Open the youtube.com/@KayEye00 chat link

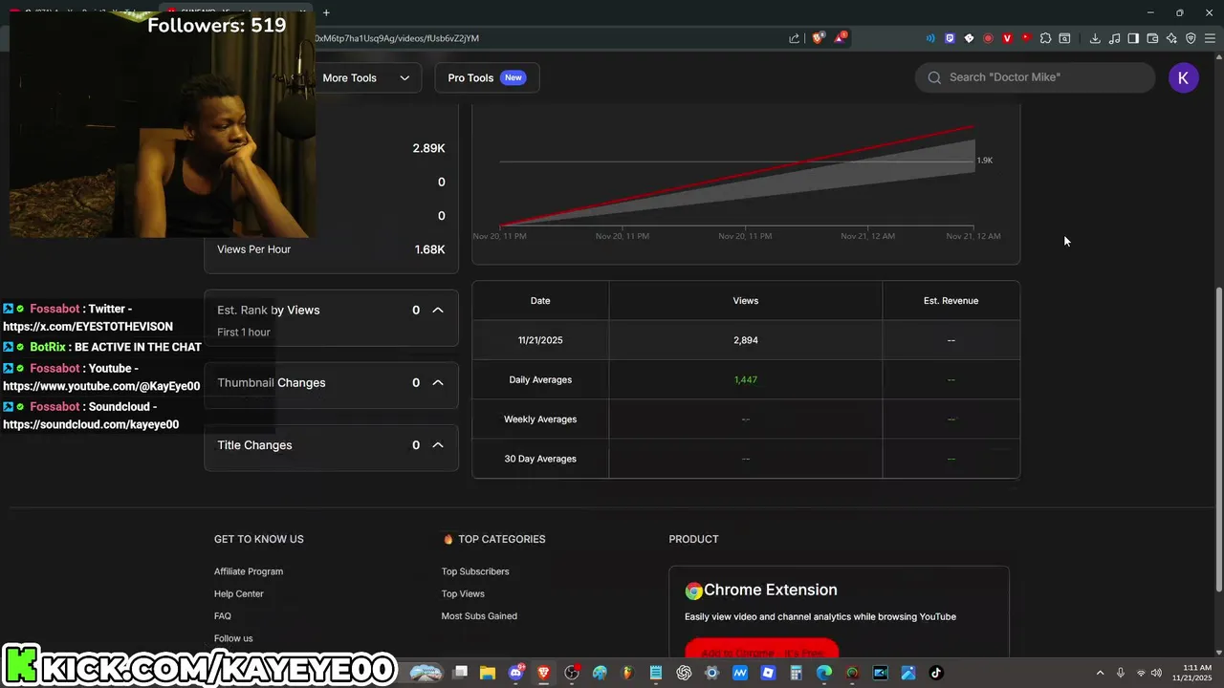[101, 386]
